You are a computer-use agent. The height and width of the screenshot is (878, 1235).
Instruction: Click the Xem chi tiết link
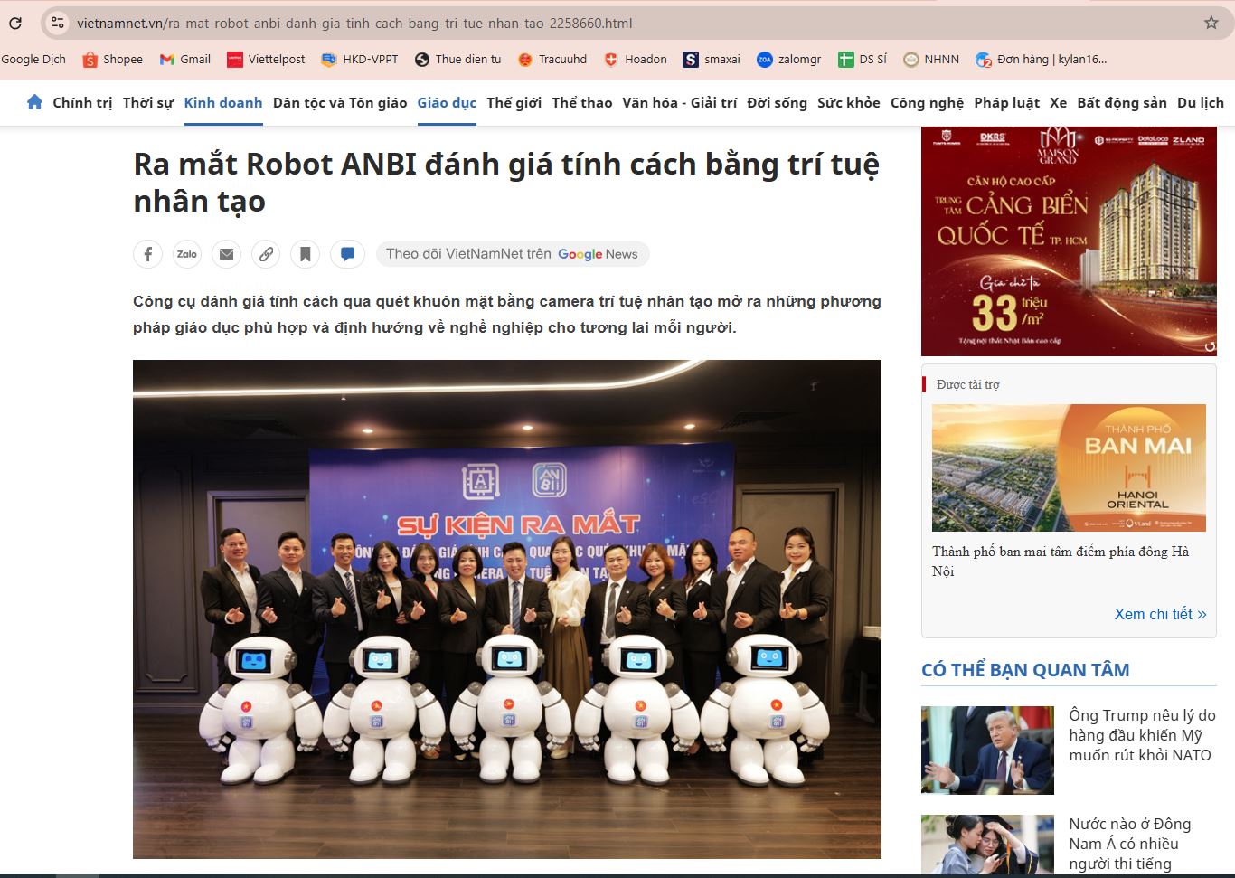point(1160,614)
